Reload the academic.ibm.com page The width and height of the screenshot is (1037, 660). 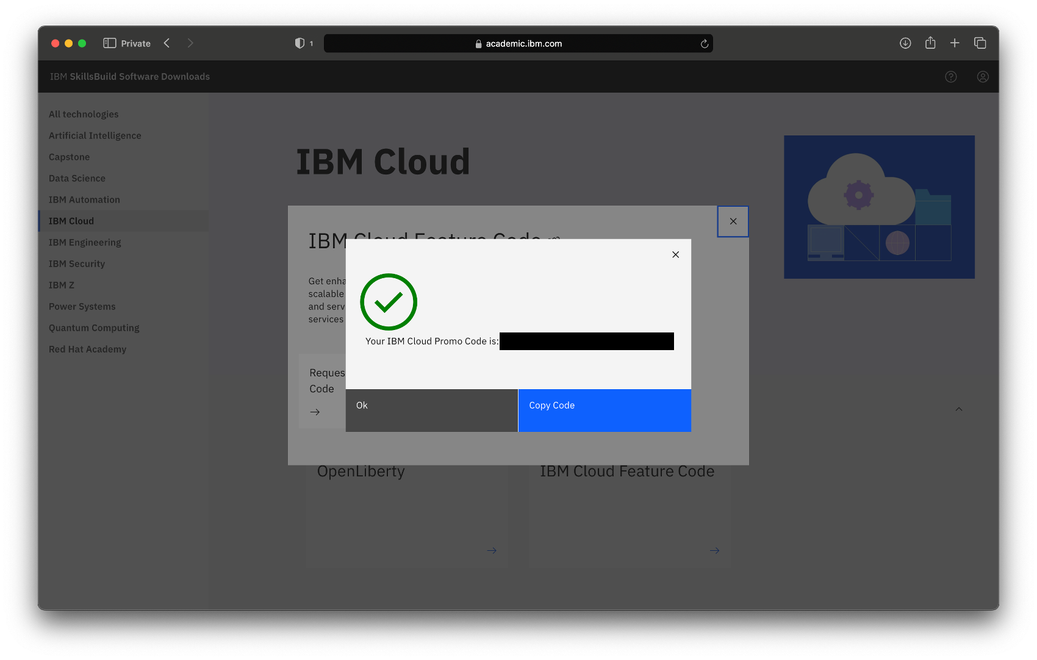point(705,44)
